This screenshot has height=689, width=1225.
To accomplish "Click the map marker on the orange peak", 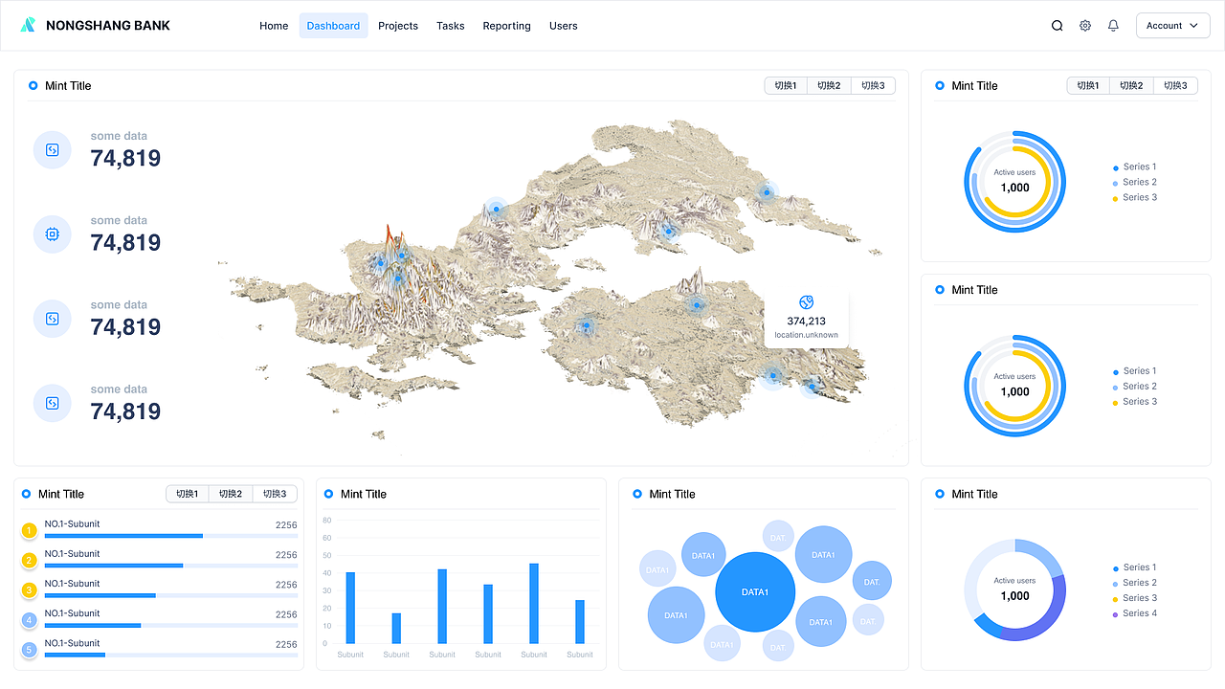I will pyautogui.click(x=400, y=255).
